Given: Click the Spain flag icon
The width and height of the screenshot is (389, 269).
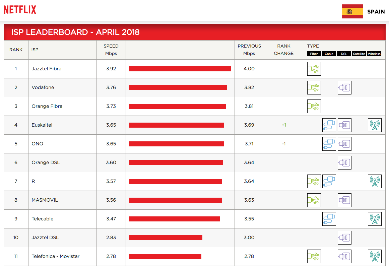Looking at the screenshot, I should click(x=352, y=11).
